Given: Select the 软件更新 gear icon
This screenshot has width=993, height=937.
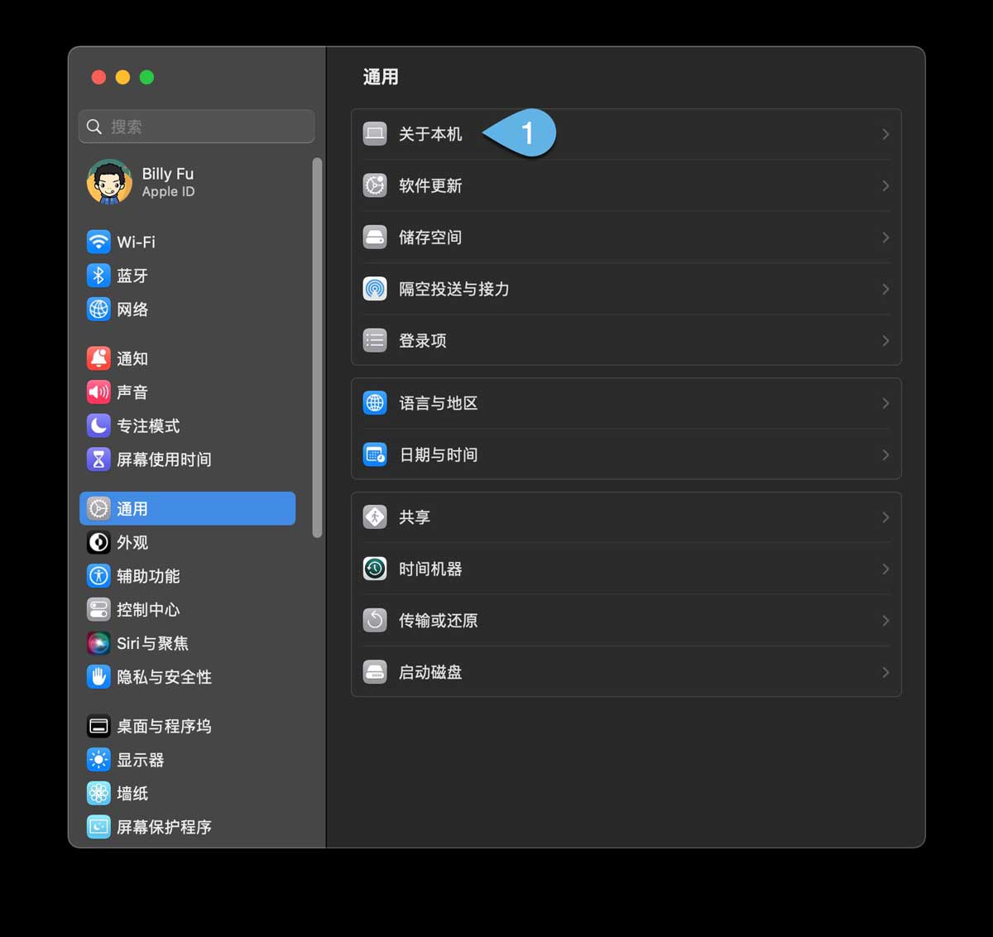Looking at the screenshot, I should pyautogui.click(x=375, y=185).
